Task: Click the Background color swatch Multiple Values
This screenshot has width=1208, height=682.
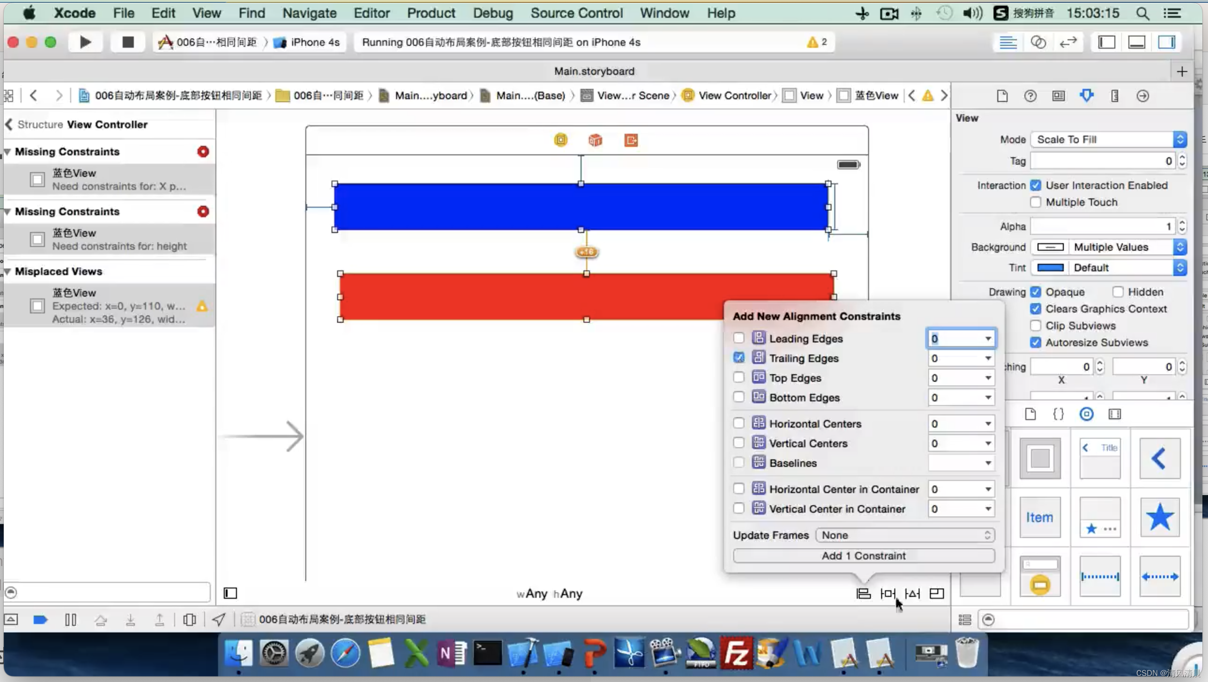Action: pyautogui.click(x=1050, y=247)
